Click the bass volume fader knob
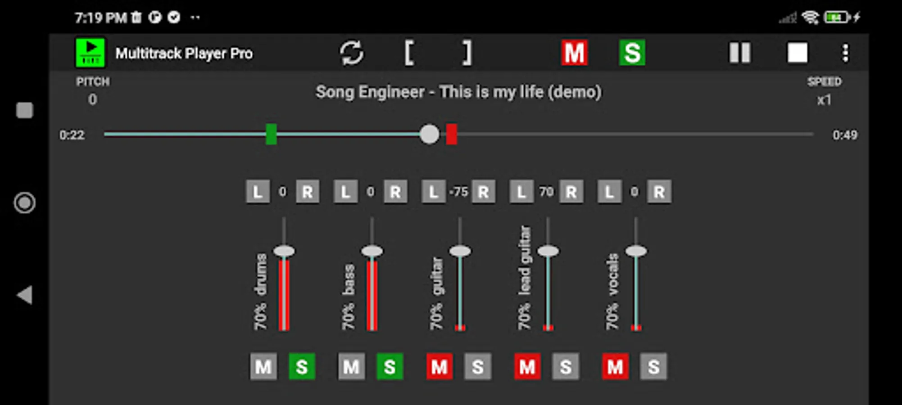Viewport: 902px width, 405px height. [372, 251]
